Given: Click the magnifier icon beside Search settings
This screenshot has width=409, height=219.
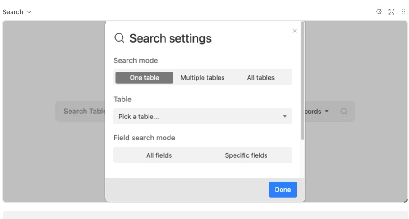Looking at the screenshot, I should pos(119,38).
